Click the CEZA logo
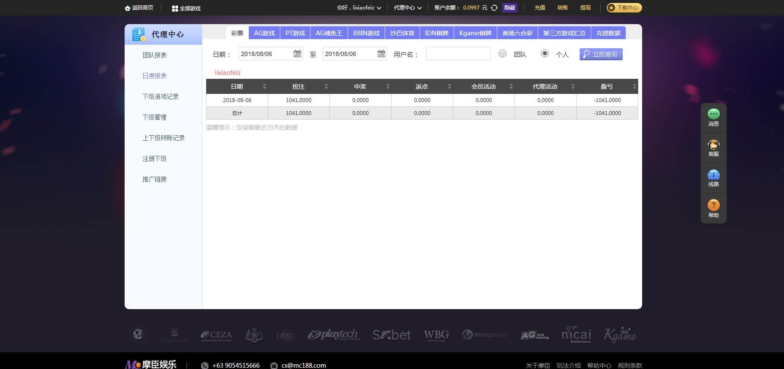Screen dimensions: 784x369 click(x=216, y=335)
